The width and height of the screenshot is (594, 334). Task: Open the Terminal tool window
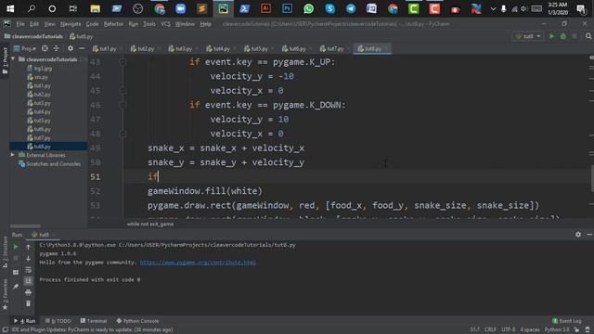(x=94, y=321)
